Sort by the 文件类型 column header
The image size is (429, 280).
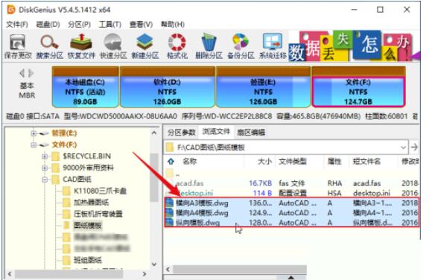293,162
